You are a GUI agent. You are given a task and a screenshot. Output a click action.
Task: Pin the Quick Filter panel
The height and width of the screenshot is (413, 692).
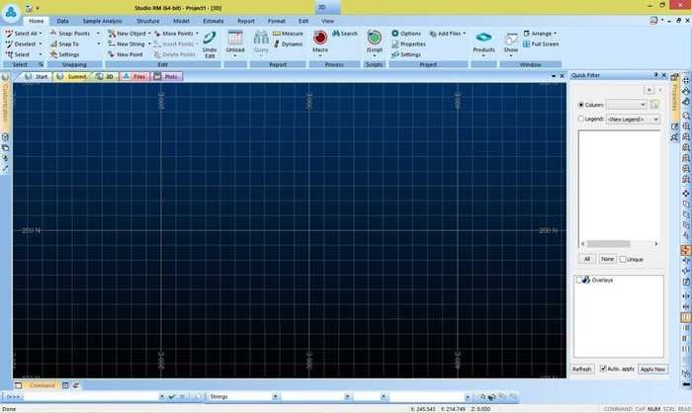[x=655, y=75]
